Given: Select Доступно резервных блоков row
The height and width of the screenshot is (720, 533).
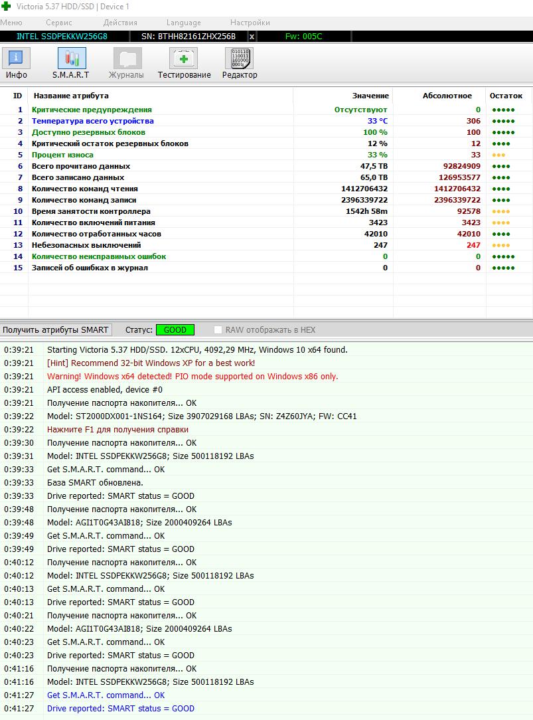Looking at the screenshot, I should (x=266, y=132).
